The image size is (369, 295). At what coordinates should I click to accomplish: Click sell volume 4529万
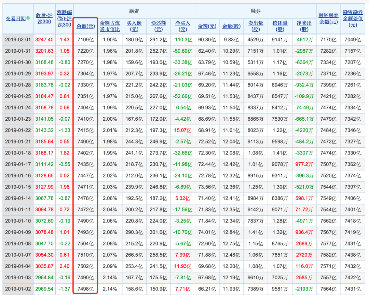[256, 40]
